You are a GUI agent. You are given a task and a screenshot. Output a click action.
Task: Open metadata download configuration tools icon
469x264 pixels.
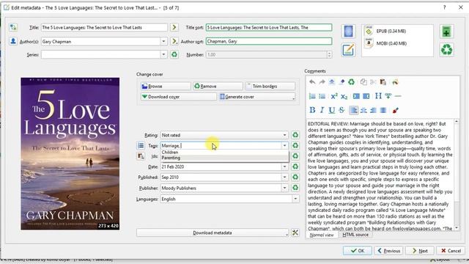(x=295, y=232)
